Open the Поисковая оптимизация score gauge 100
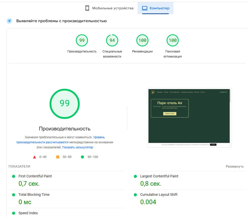This screenshot has height=217, width=248. pyautogui.click(x=173, y=40)
